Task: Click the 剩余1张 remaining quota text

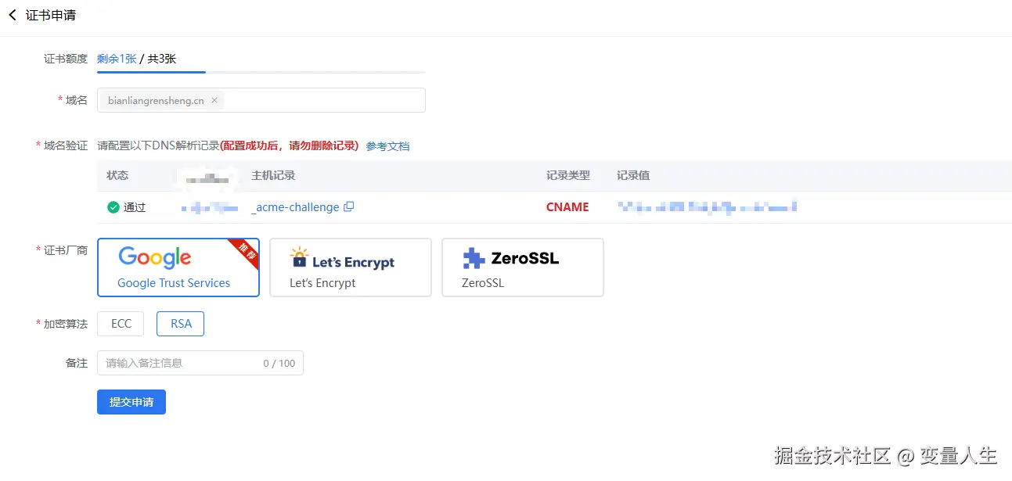Action: [117, 59]
